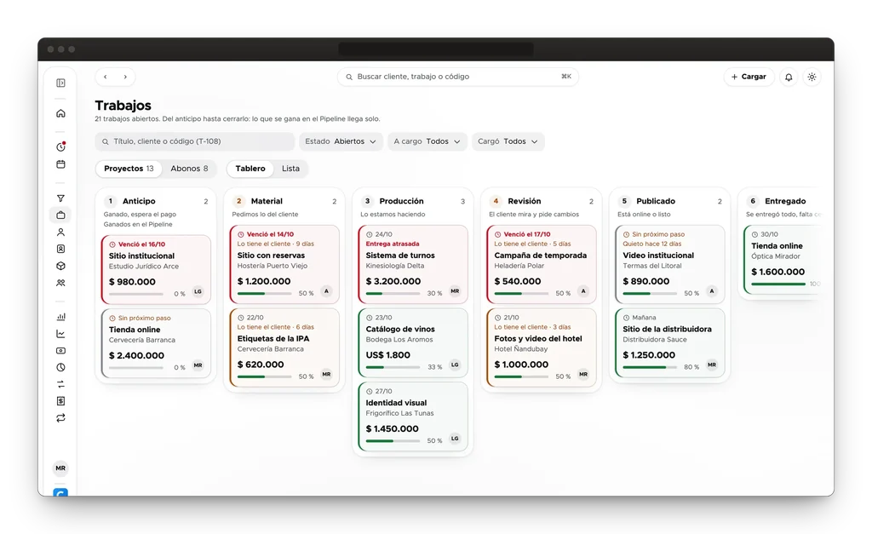Viewport: 872px width, 534px height.
Task: Switch to the Proyectos 13 tab
Action: click(x=129, y=169)
